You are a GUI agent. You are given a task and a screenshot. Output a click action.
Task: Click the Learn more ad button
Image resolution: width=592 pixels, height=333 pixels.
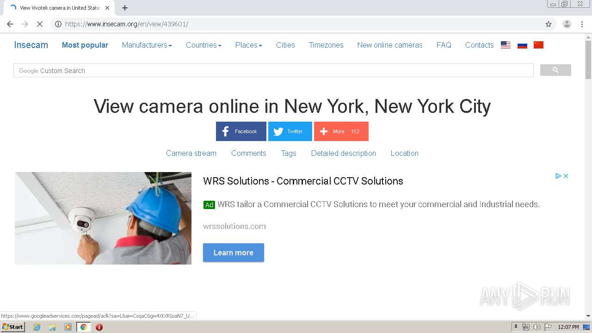[234, 253]
